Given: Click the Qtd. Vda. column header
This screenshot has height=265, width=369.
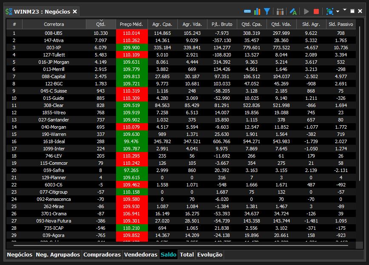Looking at the screenshot, I should (281, 24).
